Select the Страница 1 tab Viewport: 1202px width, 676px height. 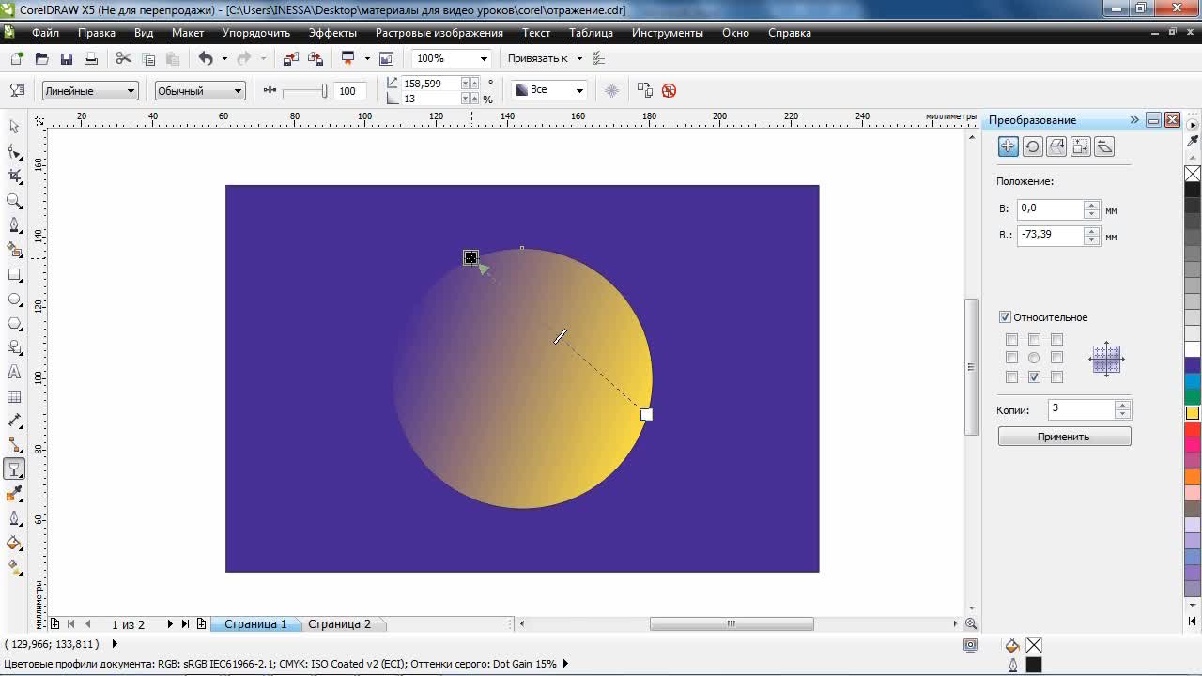pyautogui.click(x=255, y=624)
